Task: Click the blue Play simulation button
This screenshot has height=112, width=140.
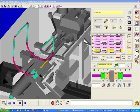Action: (x=15, y=103)
